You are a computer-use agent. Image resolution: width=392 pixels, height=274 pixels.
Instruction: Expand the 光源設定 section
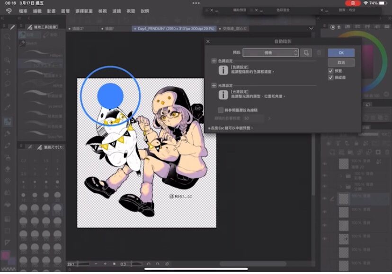(214, 86)
